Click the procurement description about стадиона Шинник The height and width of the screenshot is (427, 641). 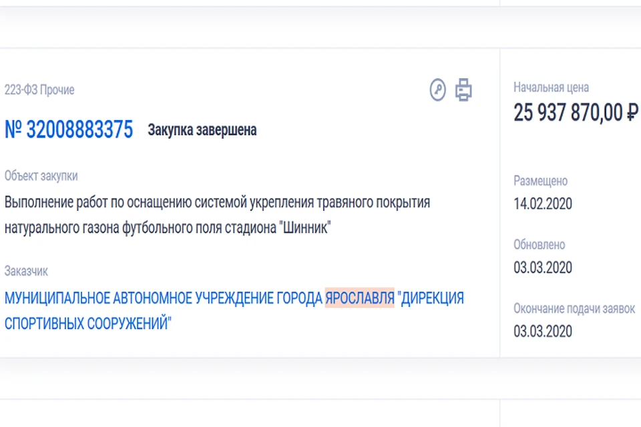click(217, 215)
